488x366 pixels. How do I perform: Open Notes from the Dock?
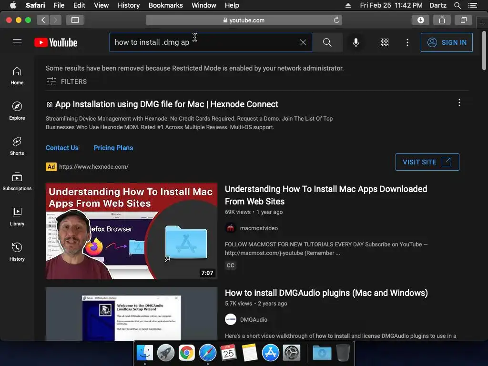coord(250,353)
